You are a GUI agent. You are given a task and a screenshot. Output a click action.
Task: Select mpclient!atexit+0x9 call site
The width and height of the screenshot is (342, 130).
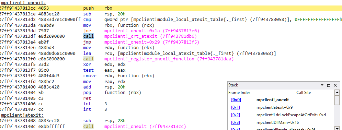(274, 107)
